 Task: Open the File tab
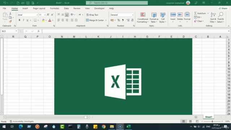pos(4,8)
